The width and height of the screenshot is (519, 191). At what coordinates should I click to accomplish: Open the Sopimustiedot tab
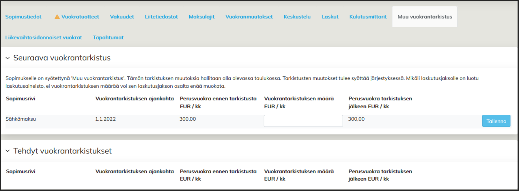pos(23,17)
